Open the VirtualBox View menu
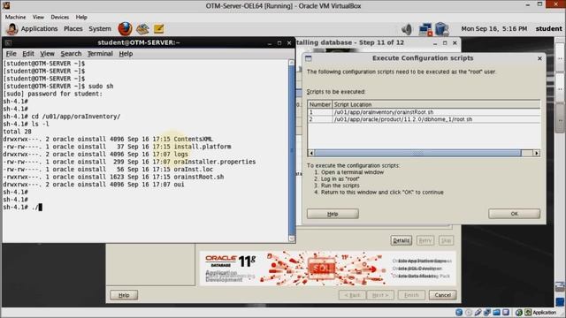This screenshot has height=318, width=566. tap(38, 17)
